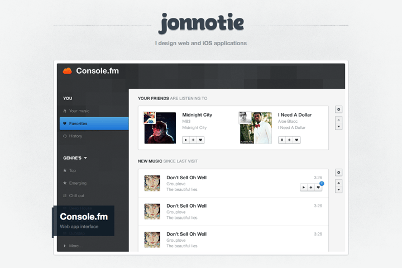This screenshot has width=402, height=268.
Task: Click the History clock icon
Action: click(65, 136)
